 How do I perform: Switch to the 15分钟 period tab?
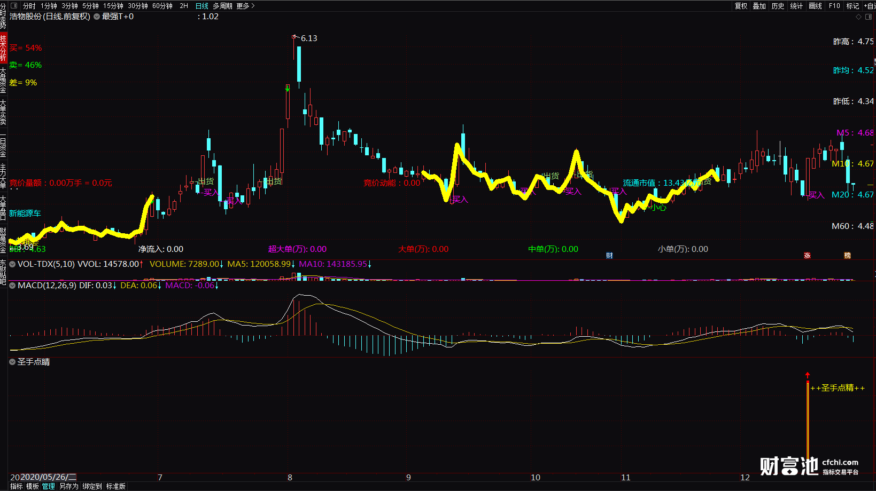coord(113,6)
